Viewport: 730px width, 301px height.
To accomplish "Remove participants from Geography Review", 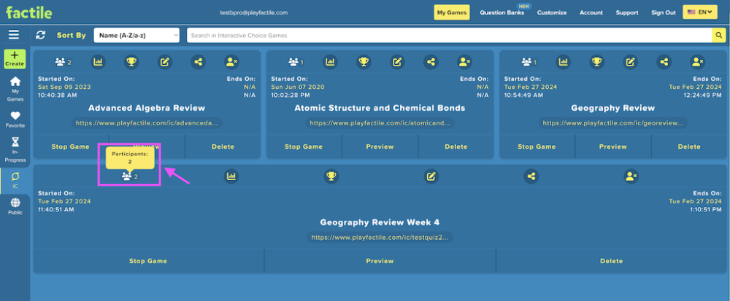I will [697, 61].
